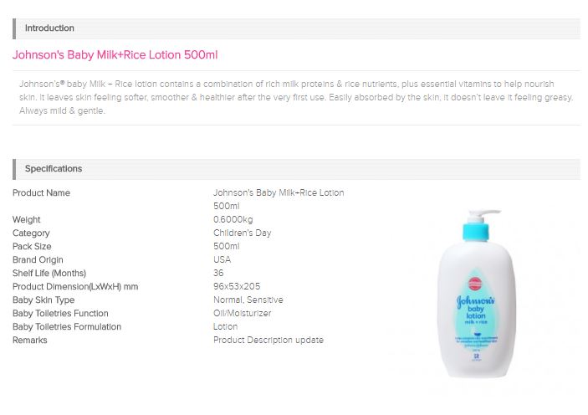This screenshot has height=415, width=588.
Task: Click the Remarks label
Action: (x=30, y=341)
